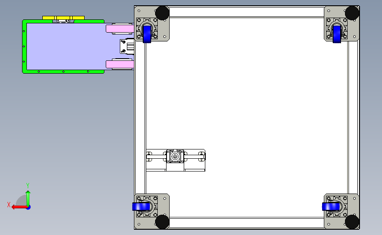Select the top-left blue caster wheel
This screenshot has height=235, width=382.
click(147, 34)
